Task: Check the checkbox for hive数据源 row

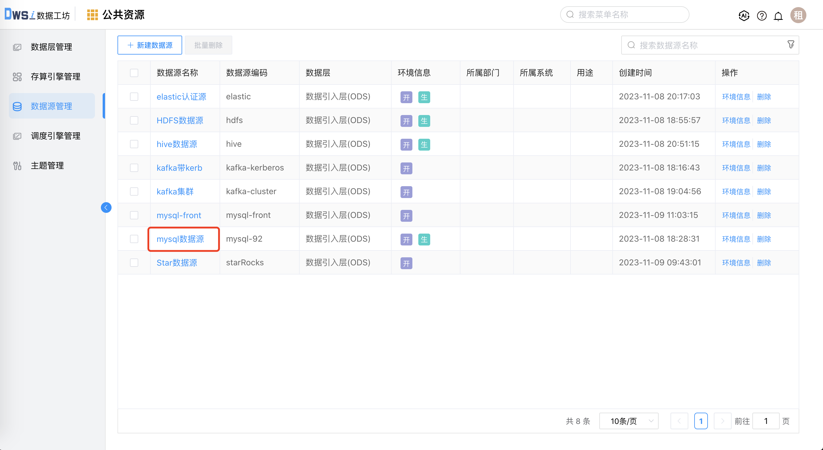Action: (134, 144)
